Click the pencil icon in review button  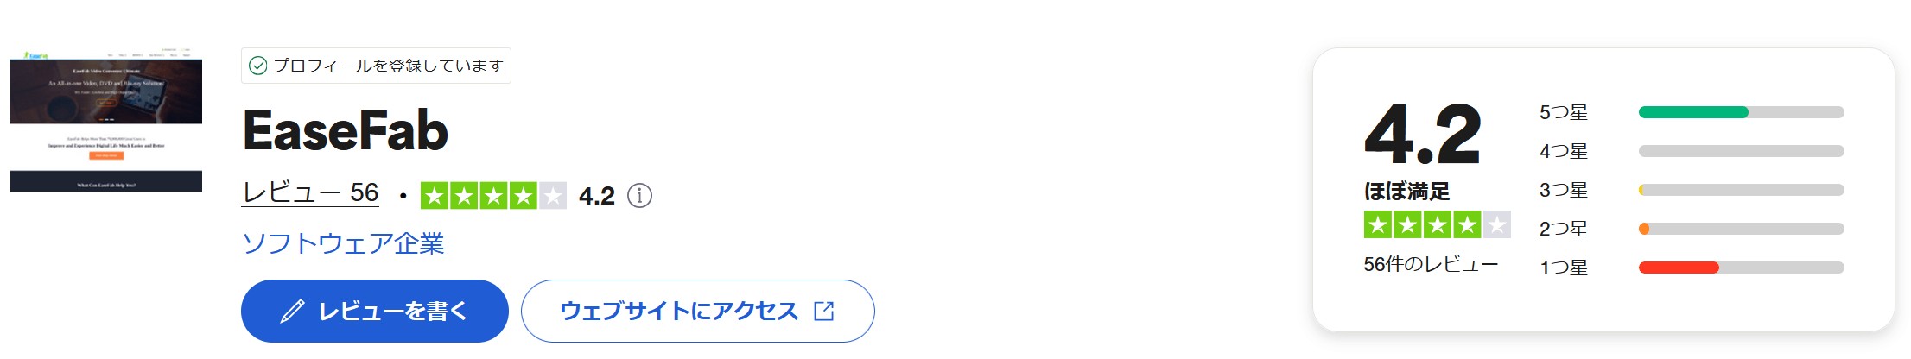tap(293, 311)
